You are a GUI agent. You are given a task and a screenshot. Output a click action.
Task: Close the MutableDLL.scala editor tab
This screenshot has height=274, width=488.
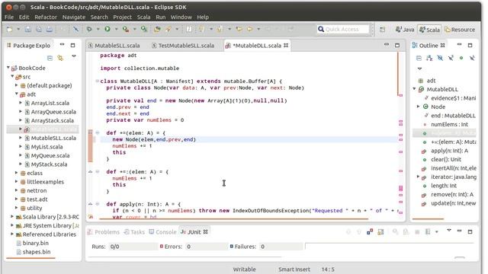point(286,46)
